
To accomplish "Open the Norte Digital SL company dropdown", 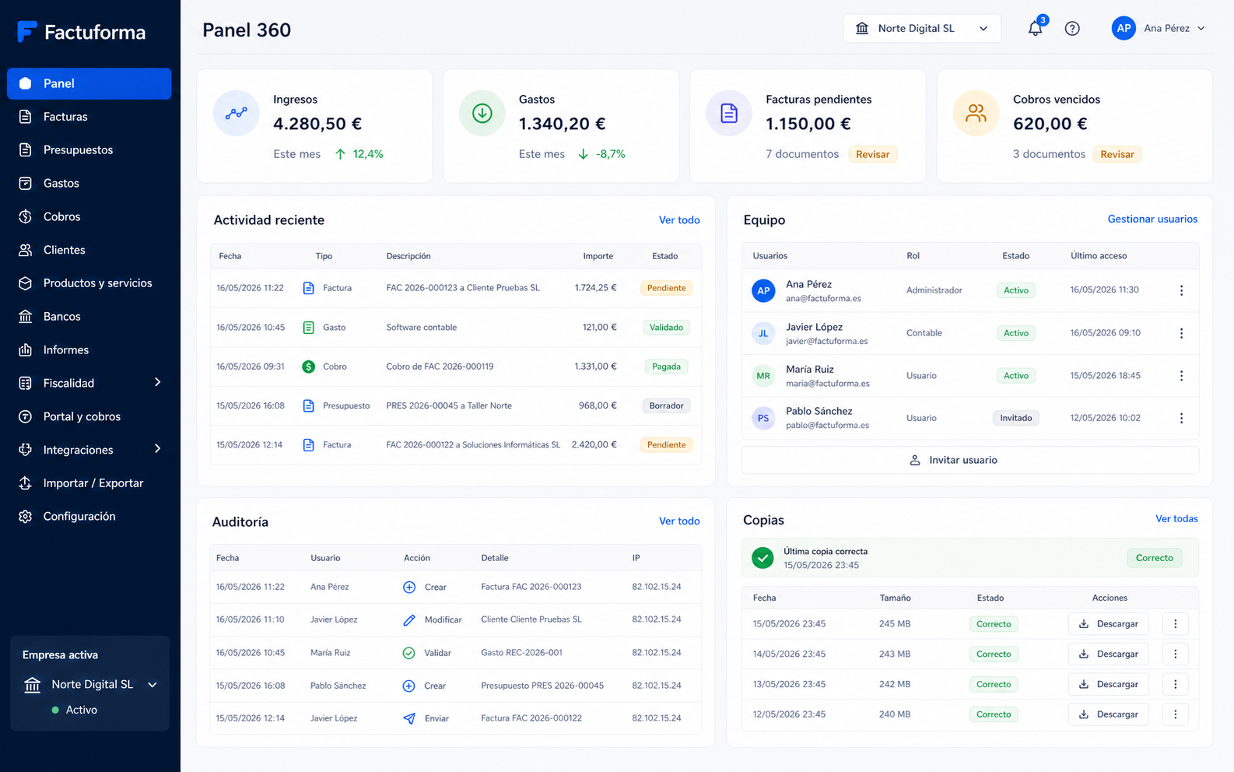I will (x=922, y=29).
